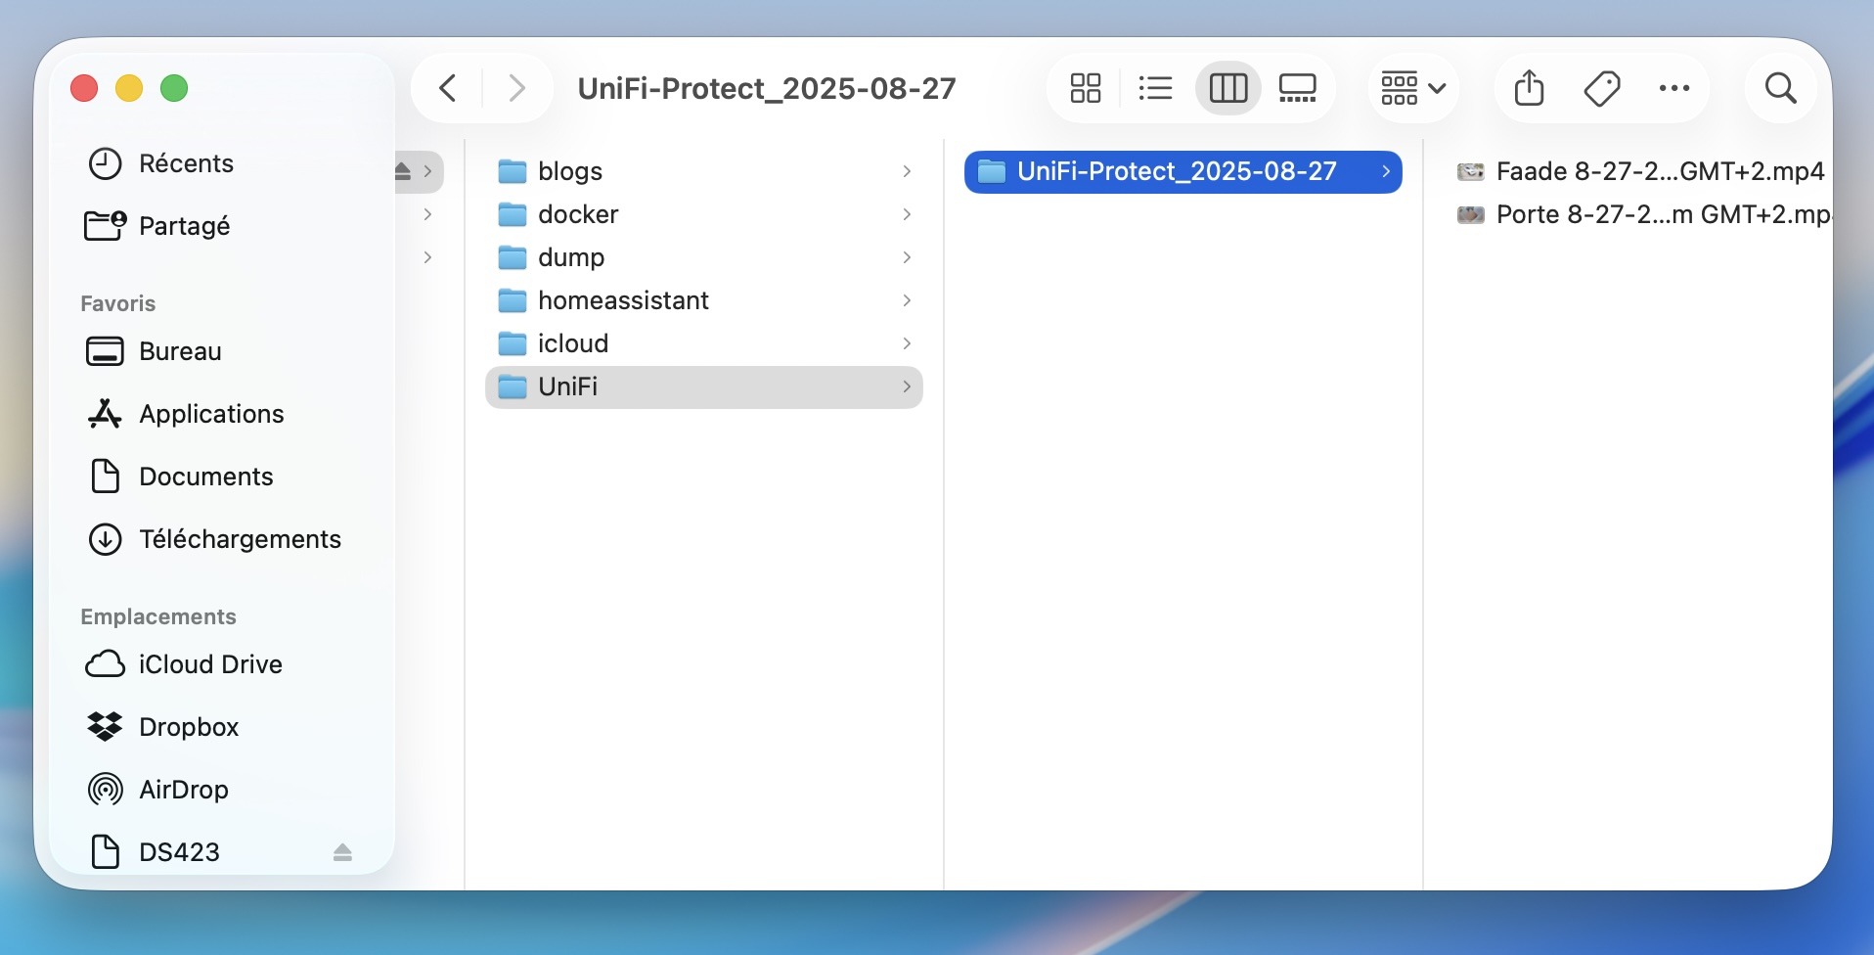Click the search magnifying glass
1874x955 pixels.
1781,88
